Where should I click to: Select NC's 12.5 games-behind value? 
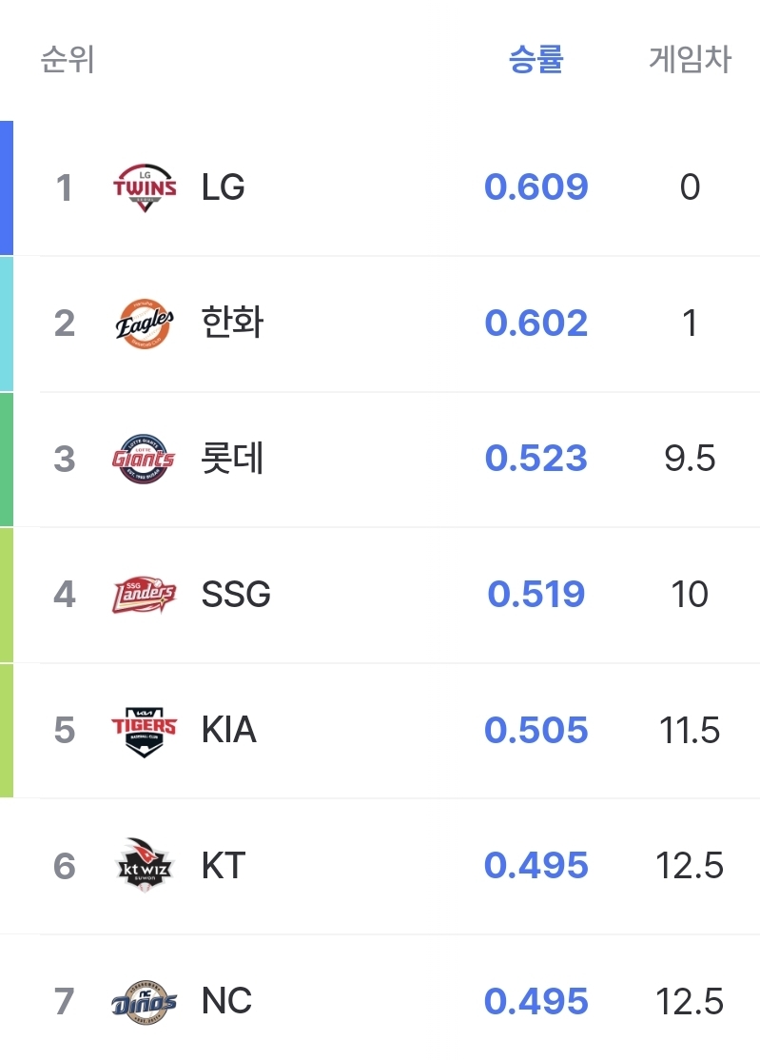tap(690, 1001)
